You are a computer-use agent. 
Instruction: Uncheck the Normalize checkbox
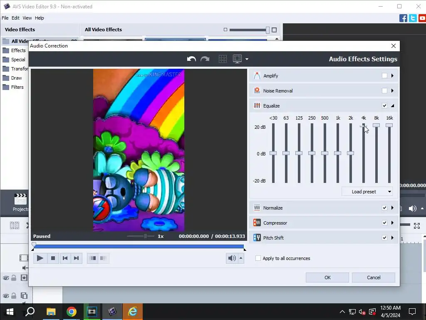pyautogui.click(x=384, y=207)
